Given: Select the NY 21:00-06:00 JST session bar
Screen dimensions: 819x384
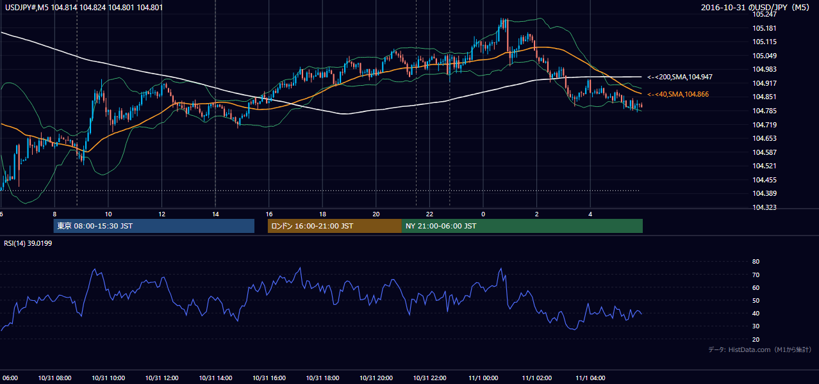Looking at the screenshot, I should pyautogui.click(x=522, y=226).
